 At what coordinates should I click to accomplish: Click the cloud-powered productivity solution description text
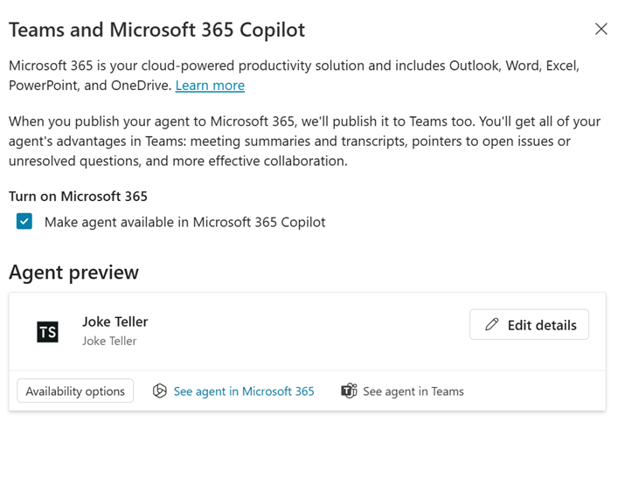(294, 66)
